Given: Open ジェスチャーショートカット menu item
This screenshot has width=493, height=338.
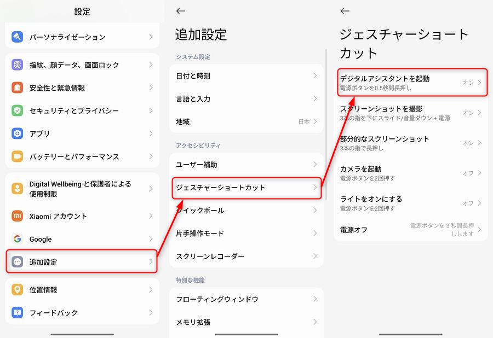Looking at the screenshot, I should click(x=245, y=188).
